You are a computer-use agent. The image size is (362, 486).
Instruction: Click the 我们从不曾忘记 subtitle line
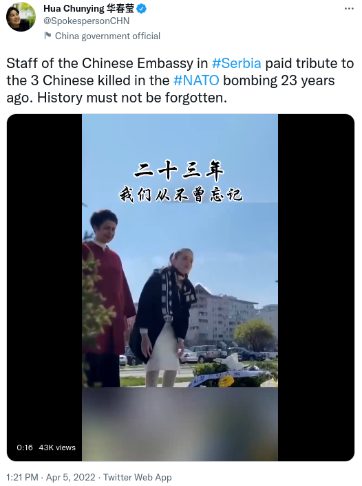[180, 195]
